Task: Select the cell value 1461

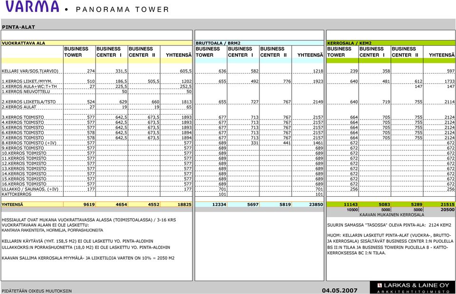Action: pyautogui.click(x=318, y=143)
